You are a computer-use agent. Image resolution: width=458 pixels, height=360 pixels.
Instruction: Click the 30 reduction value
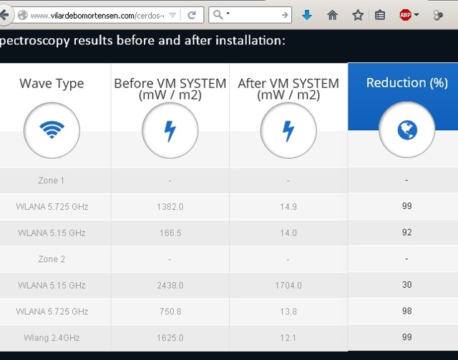point(407,285)
